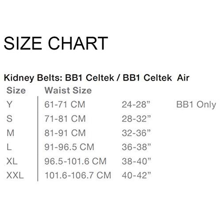Image resolution: width=220 pixels, height=220 pixels.
Task: Click the 36-38" inch value
Action: click(x=136, y=147)
